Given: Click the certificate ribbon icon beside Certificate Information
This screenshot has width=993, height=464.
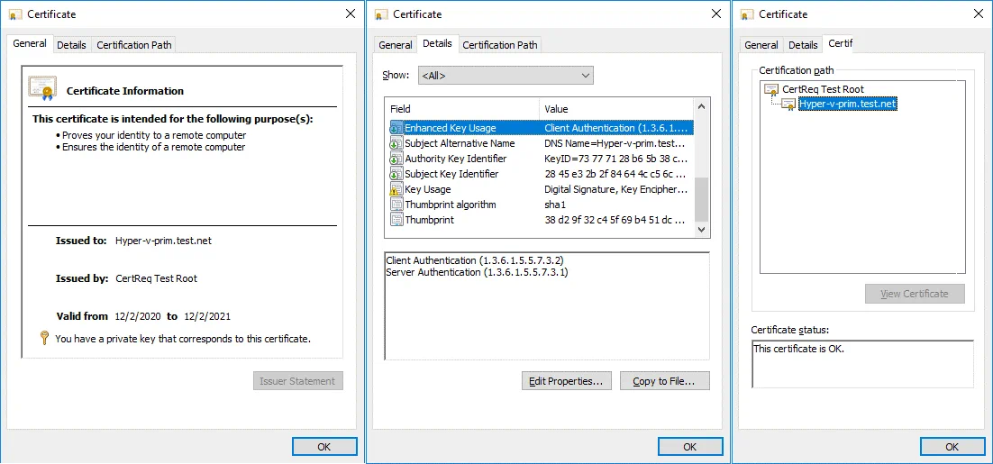Looking at the screenshot, I should click(42, 89).
